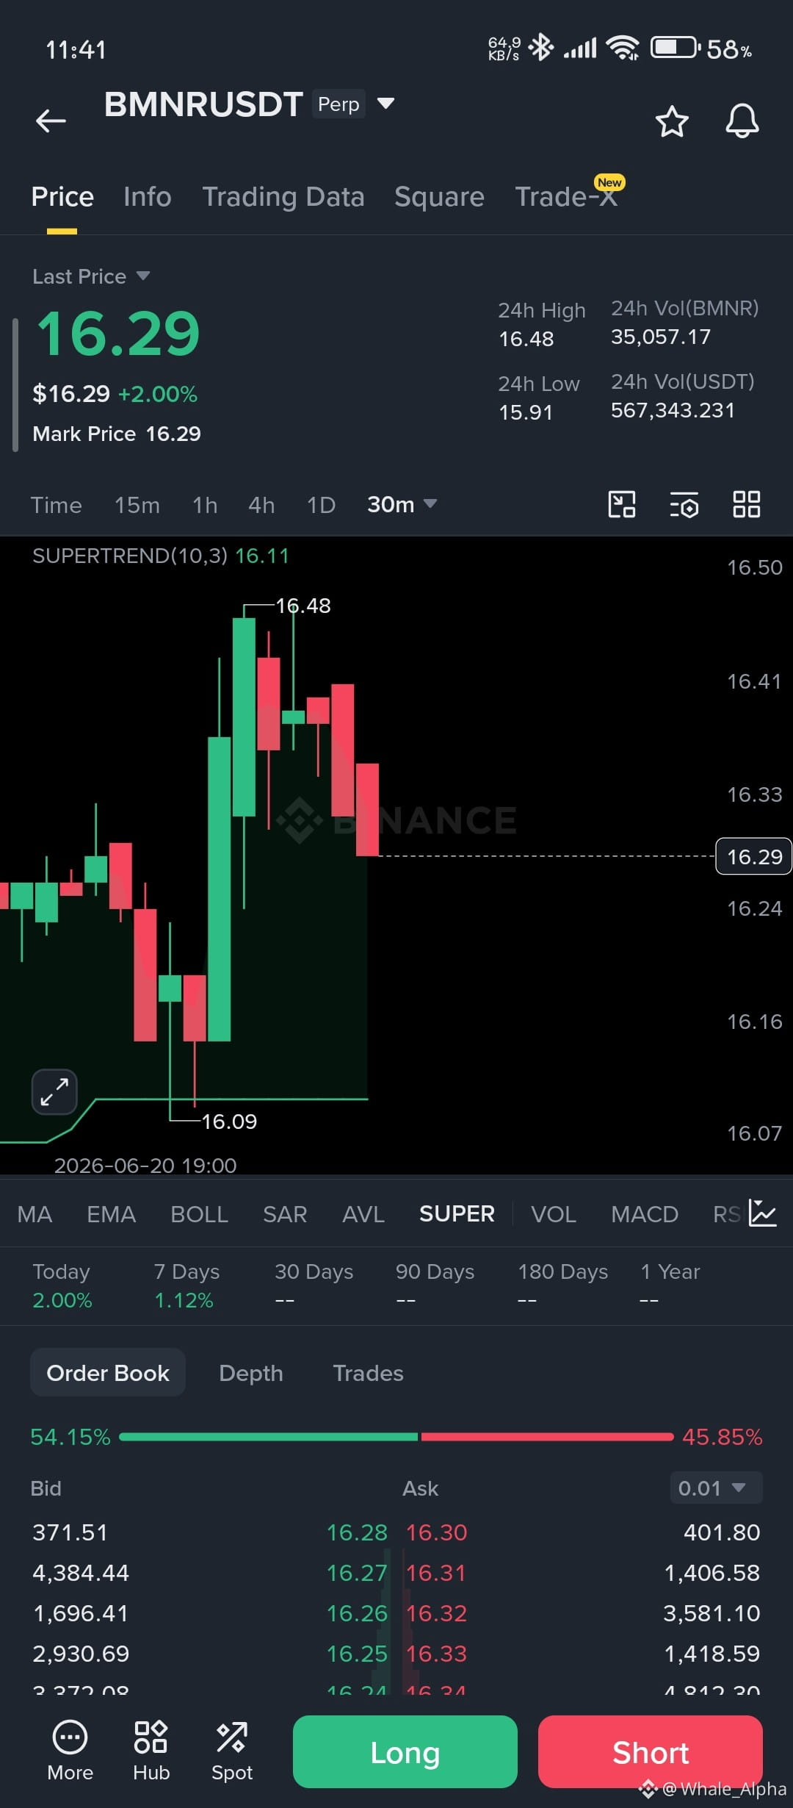Toggle the BOLL indicator
This screenshot has width=793, height=1808.
tap(199, 1214)
